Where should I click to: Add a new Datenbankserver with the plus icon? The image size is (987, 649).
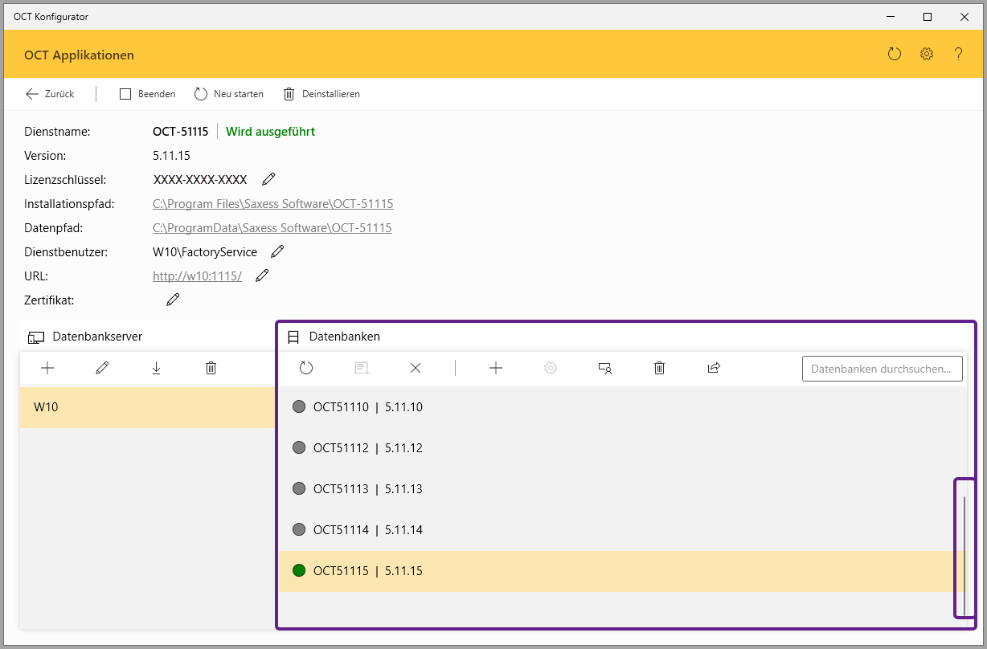(x=47, y=368)
